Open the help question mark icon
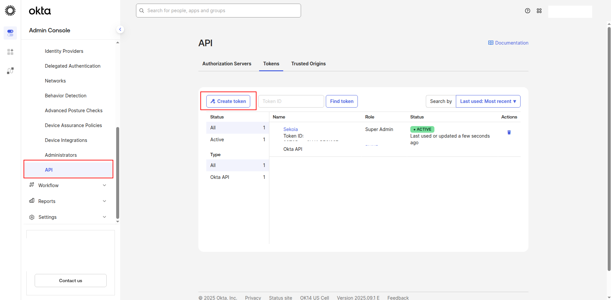The image size is (611, 300). [527, 11]
